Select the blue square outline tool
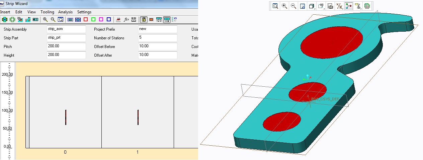 pyautogui.click(x=109, y=19)
